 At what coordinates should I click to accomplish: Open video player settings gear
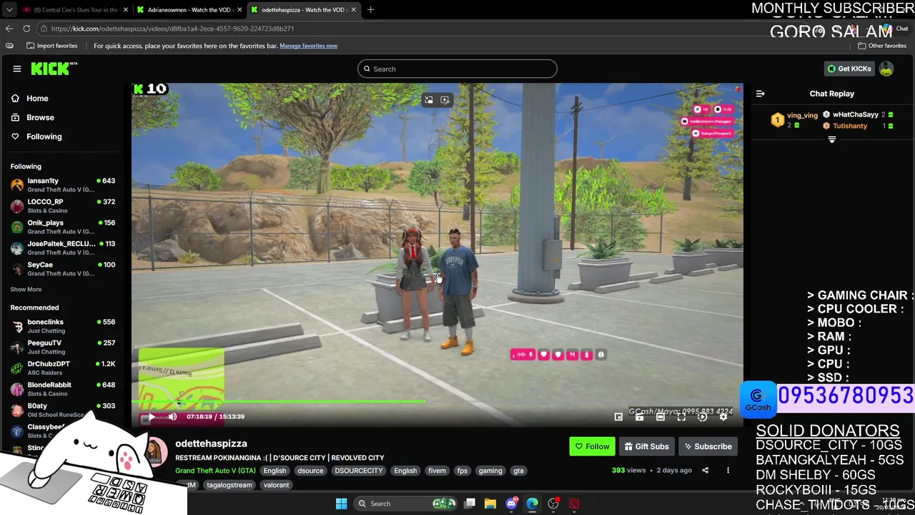(x=723, y=417)
